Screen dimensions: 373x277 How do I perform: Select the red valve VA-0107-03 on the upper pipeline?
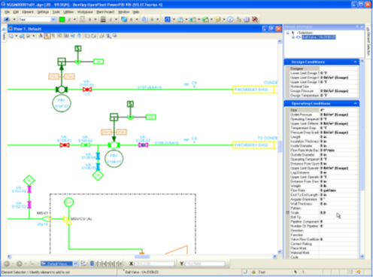point(87,90)
